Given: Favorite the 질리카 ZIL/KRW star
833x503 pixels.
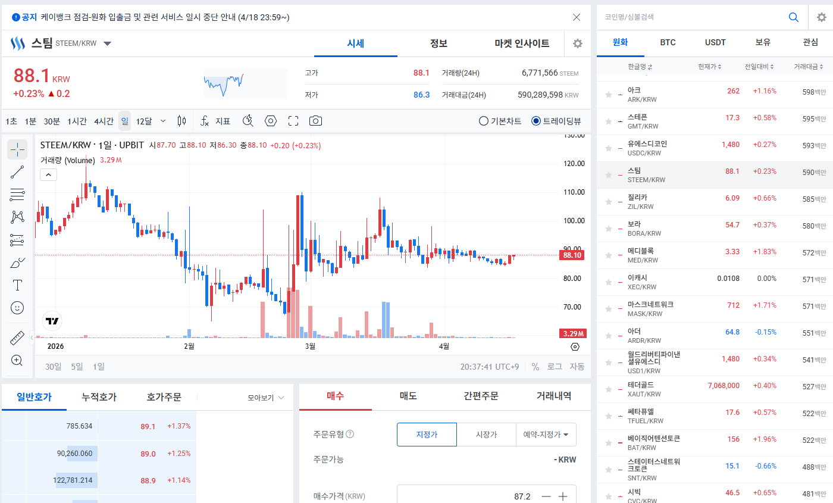Looking at the screenshot, I should pos(608,202).
